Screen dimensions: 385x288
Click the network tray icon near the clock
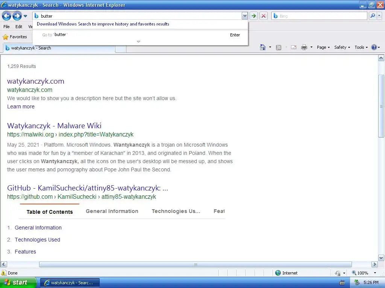[357, 283]
